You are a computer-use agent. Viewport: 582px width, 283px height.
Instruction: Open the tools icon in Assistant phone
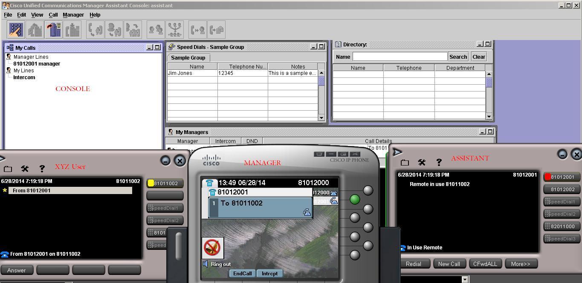pyautogui.click(x=422, y=162)
